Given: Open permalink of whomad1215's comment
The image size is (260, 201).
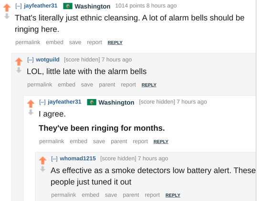Looking at the screenshot, I should (63, 195).
